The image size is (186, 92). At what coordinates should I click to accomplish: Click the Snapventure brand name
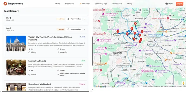pos(15,4)
